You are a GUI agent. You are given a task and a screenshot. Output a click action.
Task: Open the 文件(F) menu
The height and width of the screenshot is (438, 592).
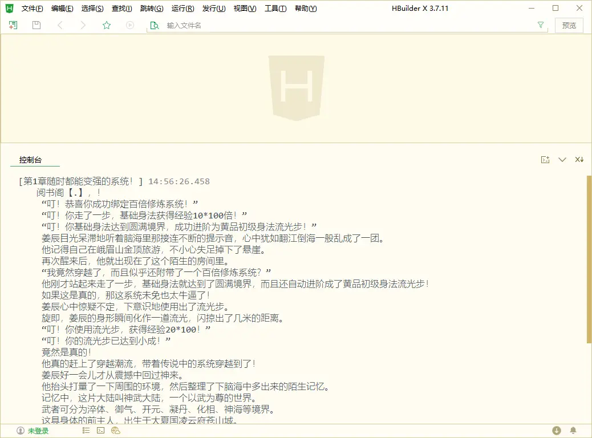[32, 9]
